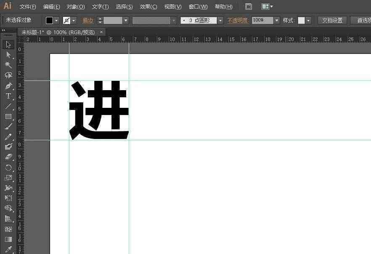Viewport: 371px width, 254px height.
Task: Click the stroke weight input field
Action: (113, 20)
